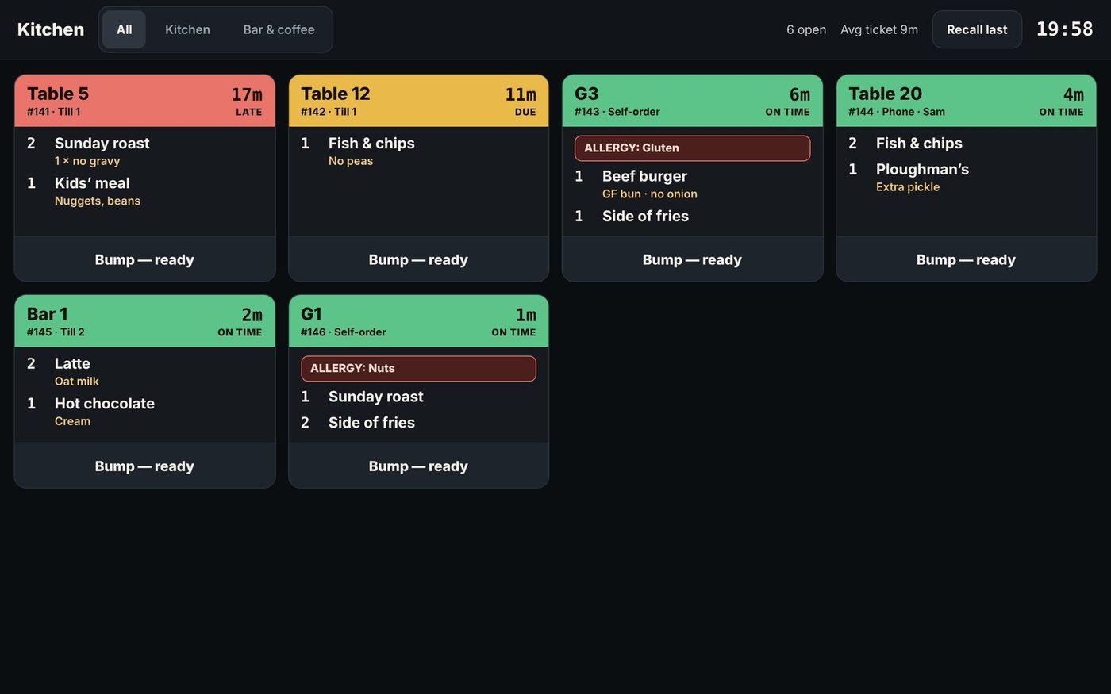Screen dimensions: 1111x694
Task: Click Hot chocolate item
Action: click(x=105, y=404)
